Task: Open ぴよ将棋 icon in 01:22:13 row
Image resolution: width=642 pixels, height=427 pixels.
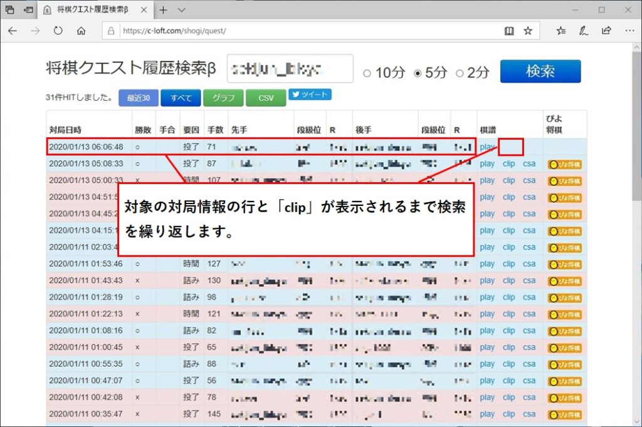Action: pos(565,315)
